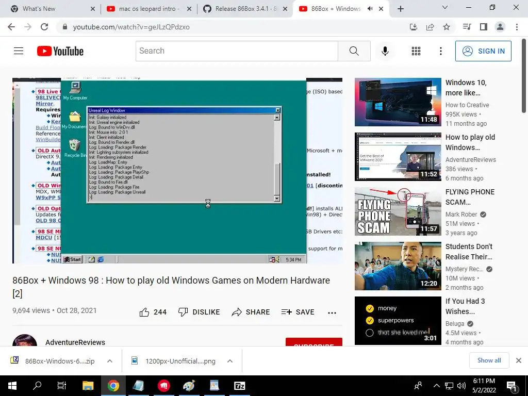Open File Explorer from taskbar
The height and width of the screenshot is (396, 528).
tap(88, 386)
